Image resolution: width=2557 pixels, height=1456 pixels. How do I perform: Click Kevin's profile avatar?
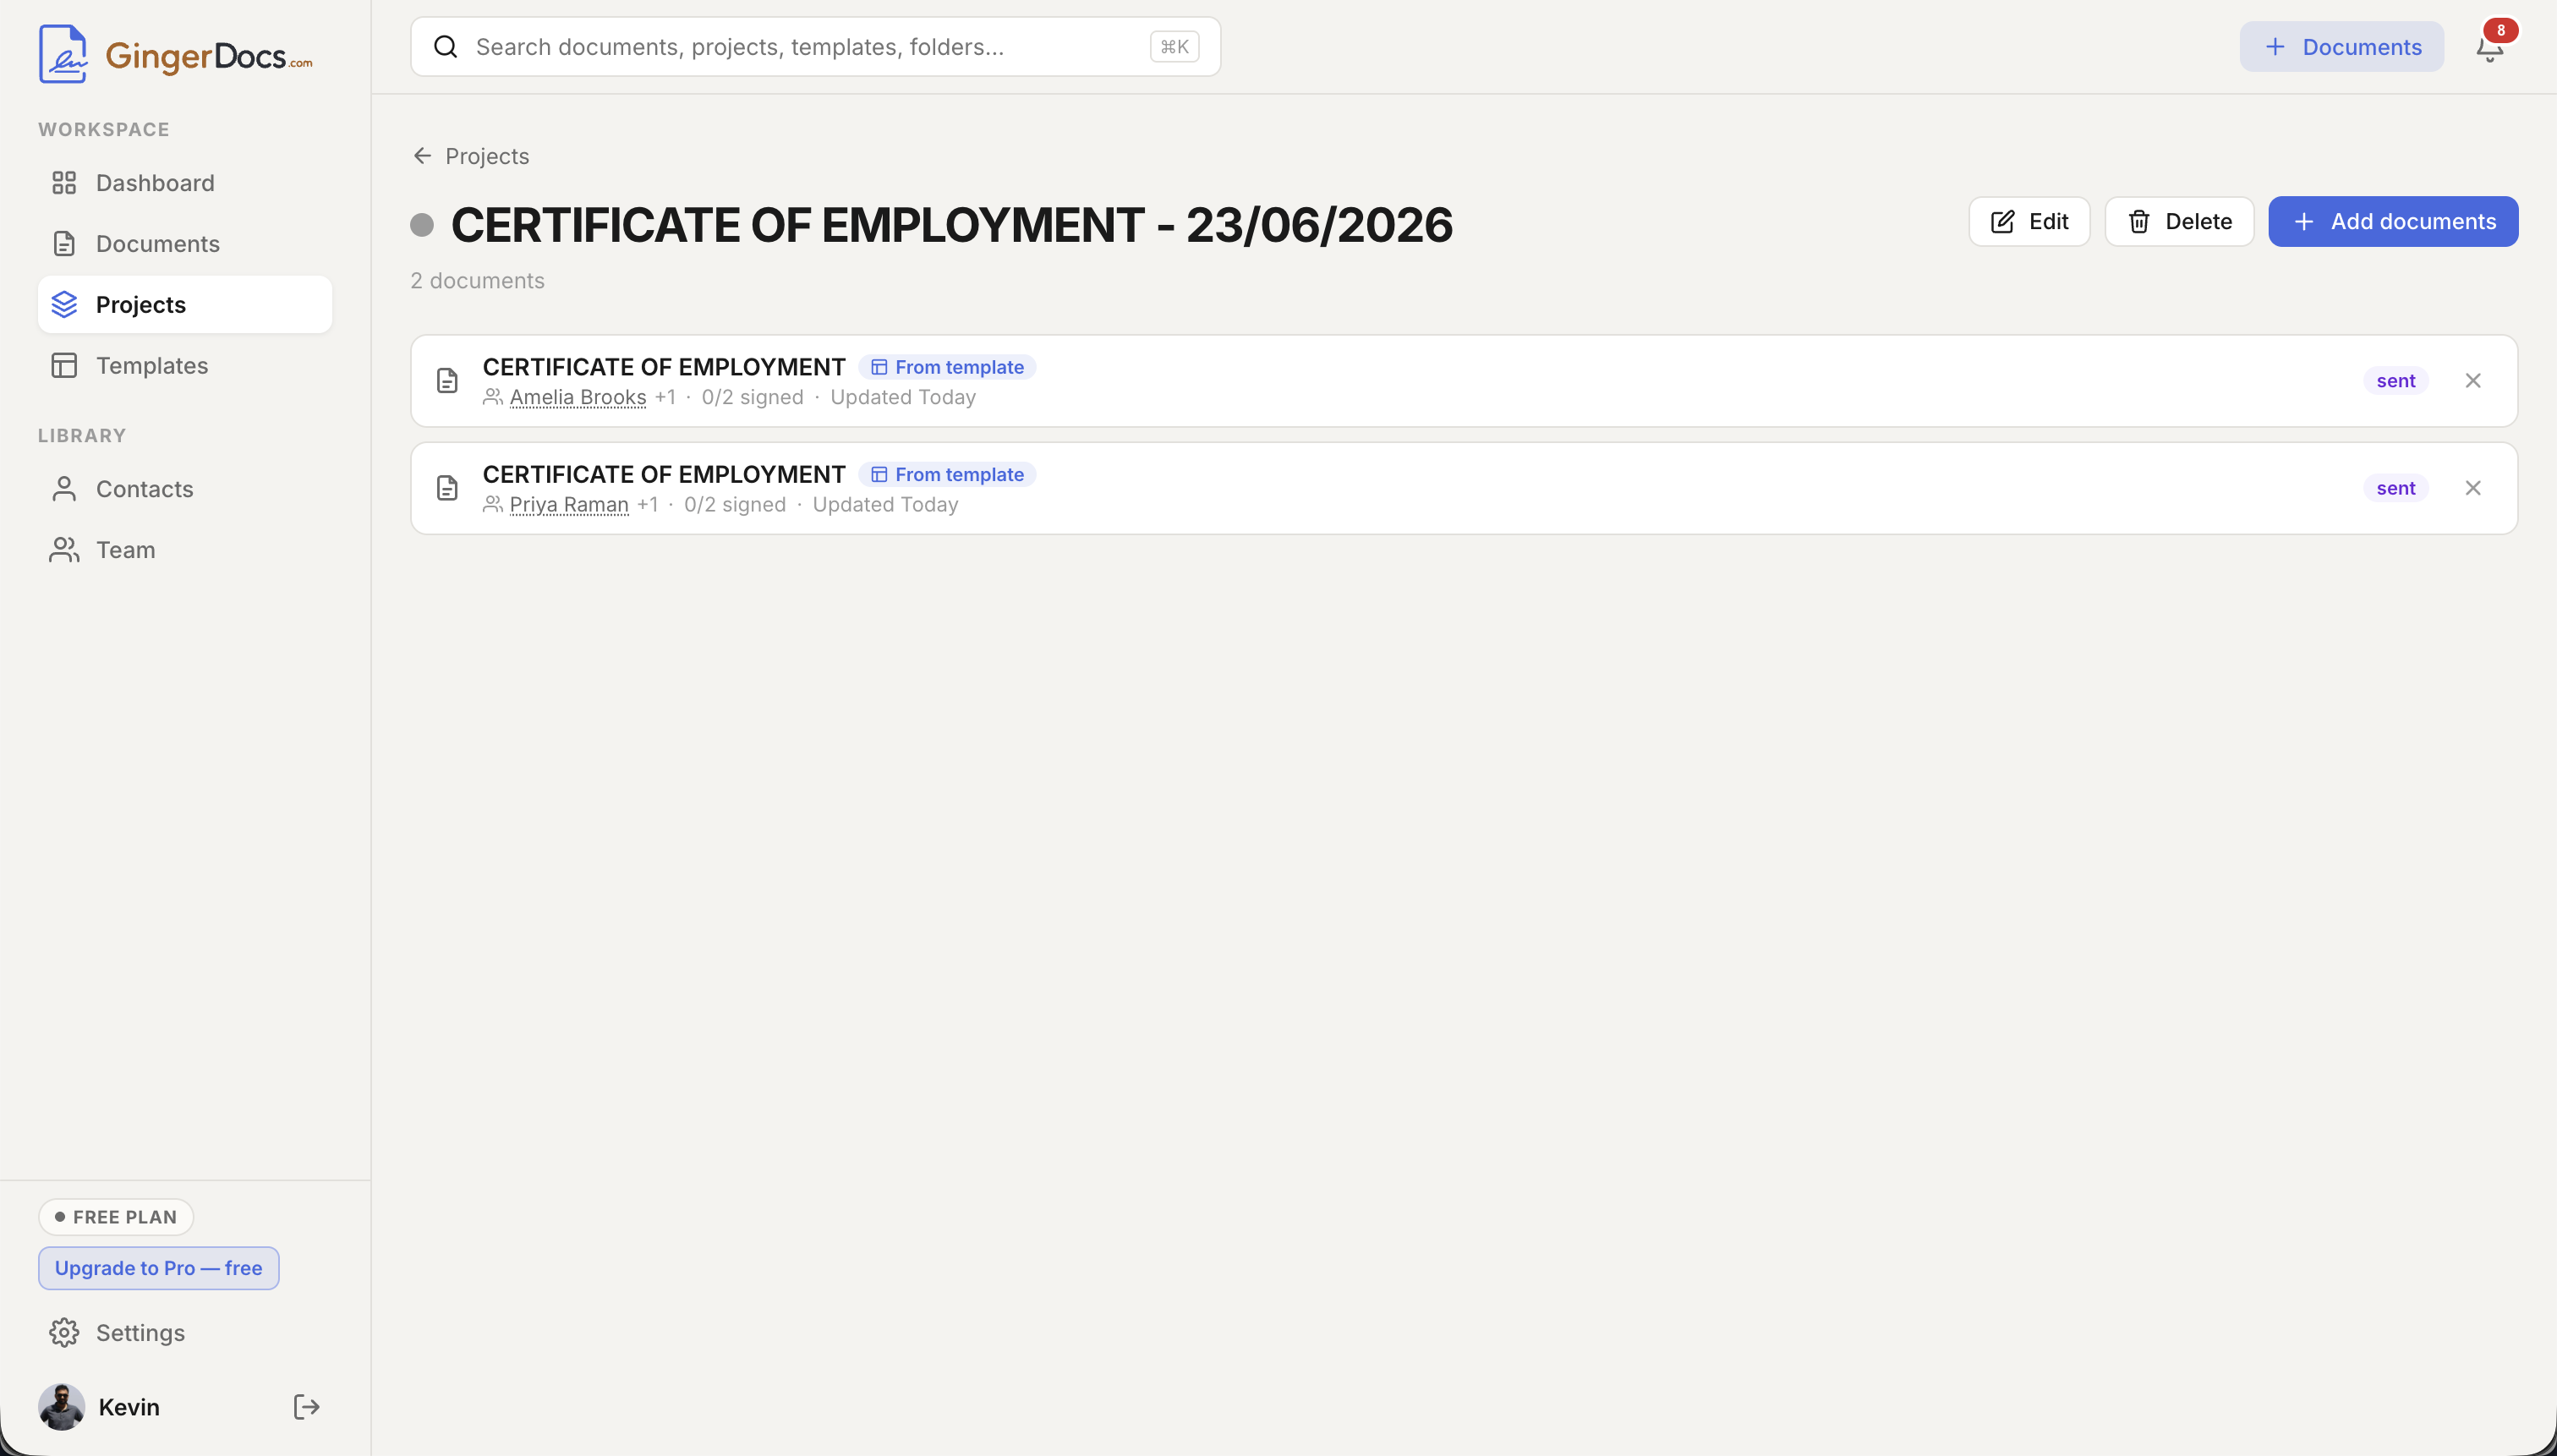pyautogui.click(x=62, y=1407)
